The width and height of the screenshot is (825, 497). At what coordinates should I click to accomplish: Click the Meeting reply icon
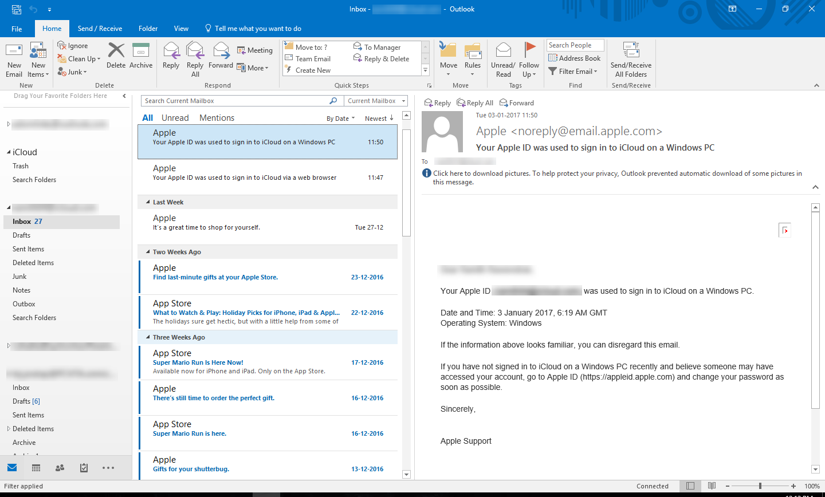pyautogui.click(x=241, y=50)
